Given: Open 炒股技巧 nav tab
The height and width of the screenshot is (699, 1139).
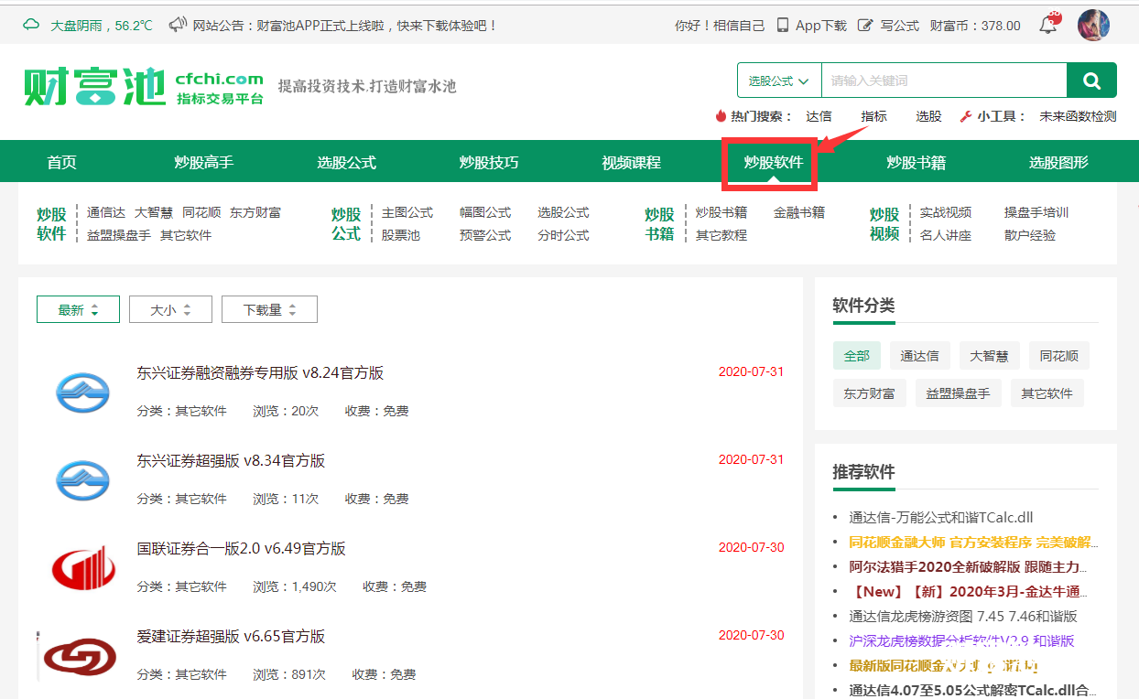Looking at the screenshot, I should pyautogui.click(x=489, y=163).
